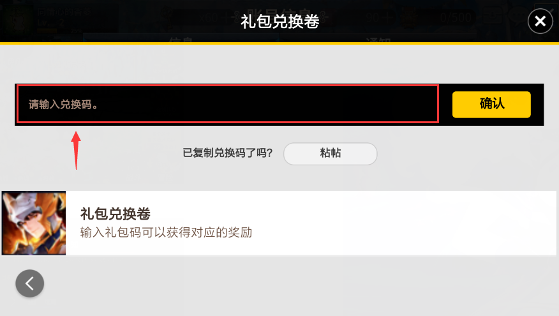
Task: Confirm the code with the 确认 button
Action: [491, 105]
